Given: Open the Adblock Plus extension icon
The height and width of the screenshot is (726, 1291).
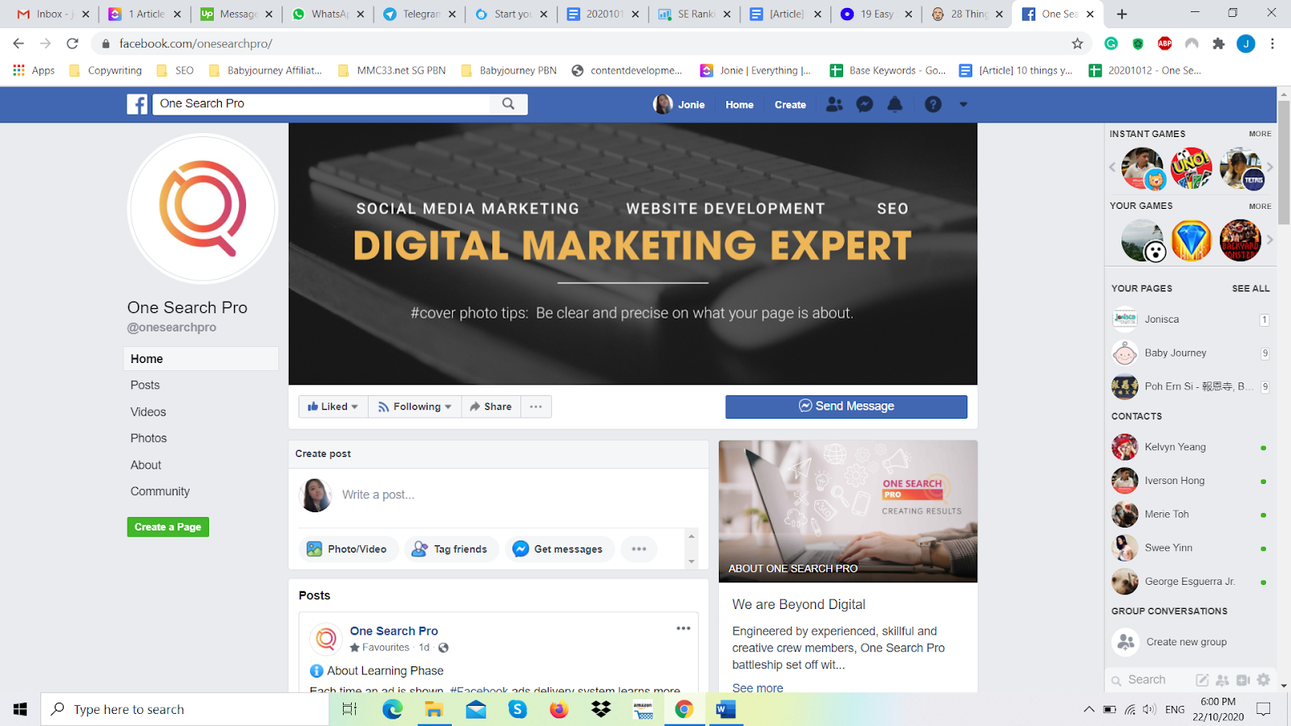Looking at the screenshot, I should pyautogui.click(x=1164, y=44).
